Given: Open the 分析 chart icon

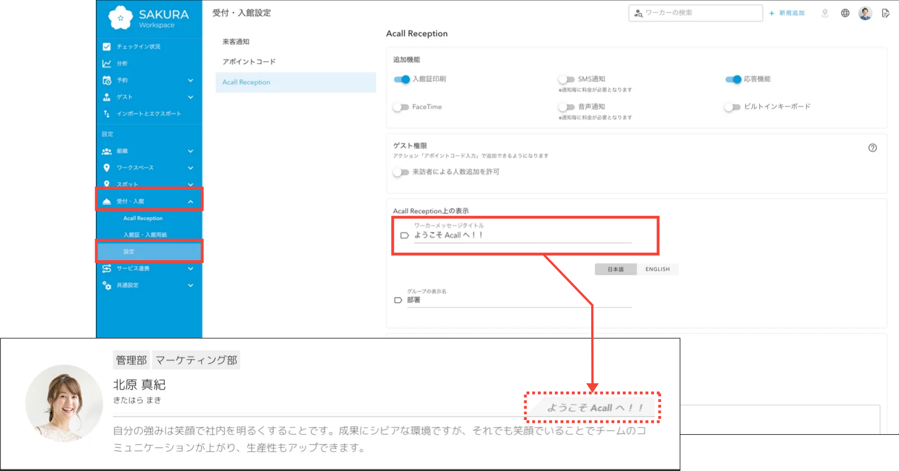Looking at the screenshot, I should 107,63.
